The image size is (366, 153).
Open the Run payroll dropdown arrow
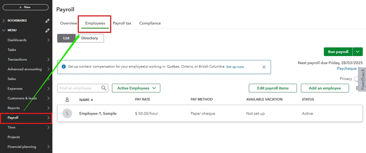coord(358,52)
